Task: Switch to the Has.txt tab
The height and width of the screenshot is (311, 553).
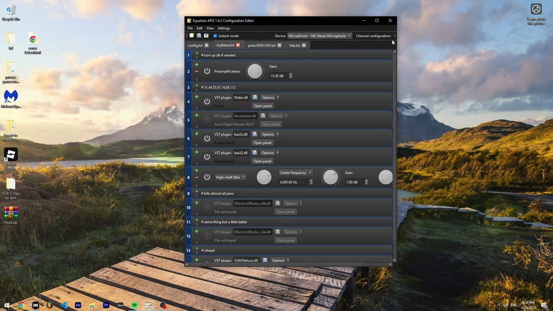Action: tap(295, 45)
